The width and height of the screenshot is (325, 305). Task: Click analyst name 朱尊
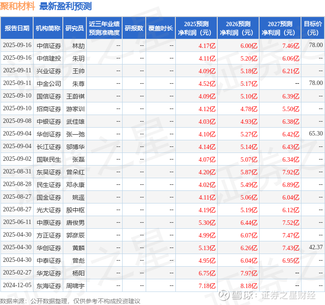tap(79, 84)
